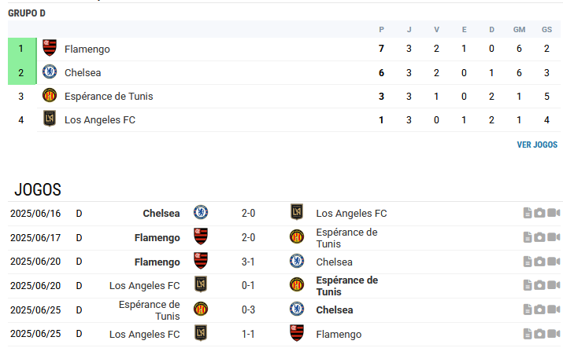Click the GM column header in standings
Image resolution: width=563 pixels, height=348 pixels.
(519, 30)
